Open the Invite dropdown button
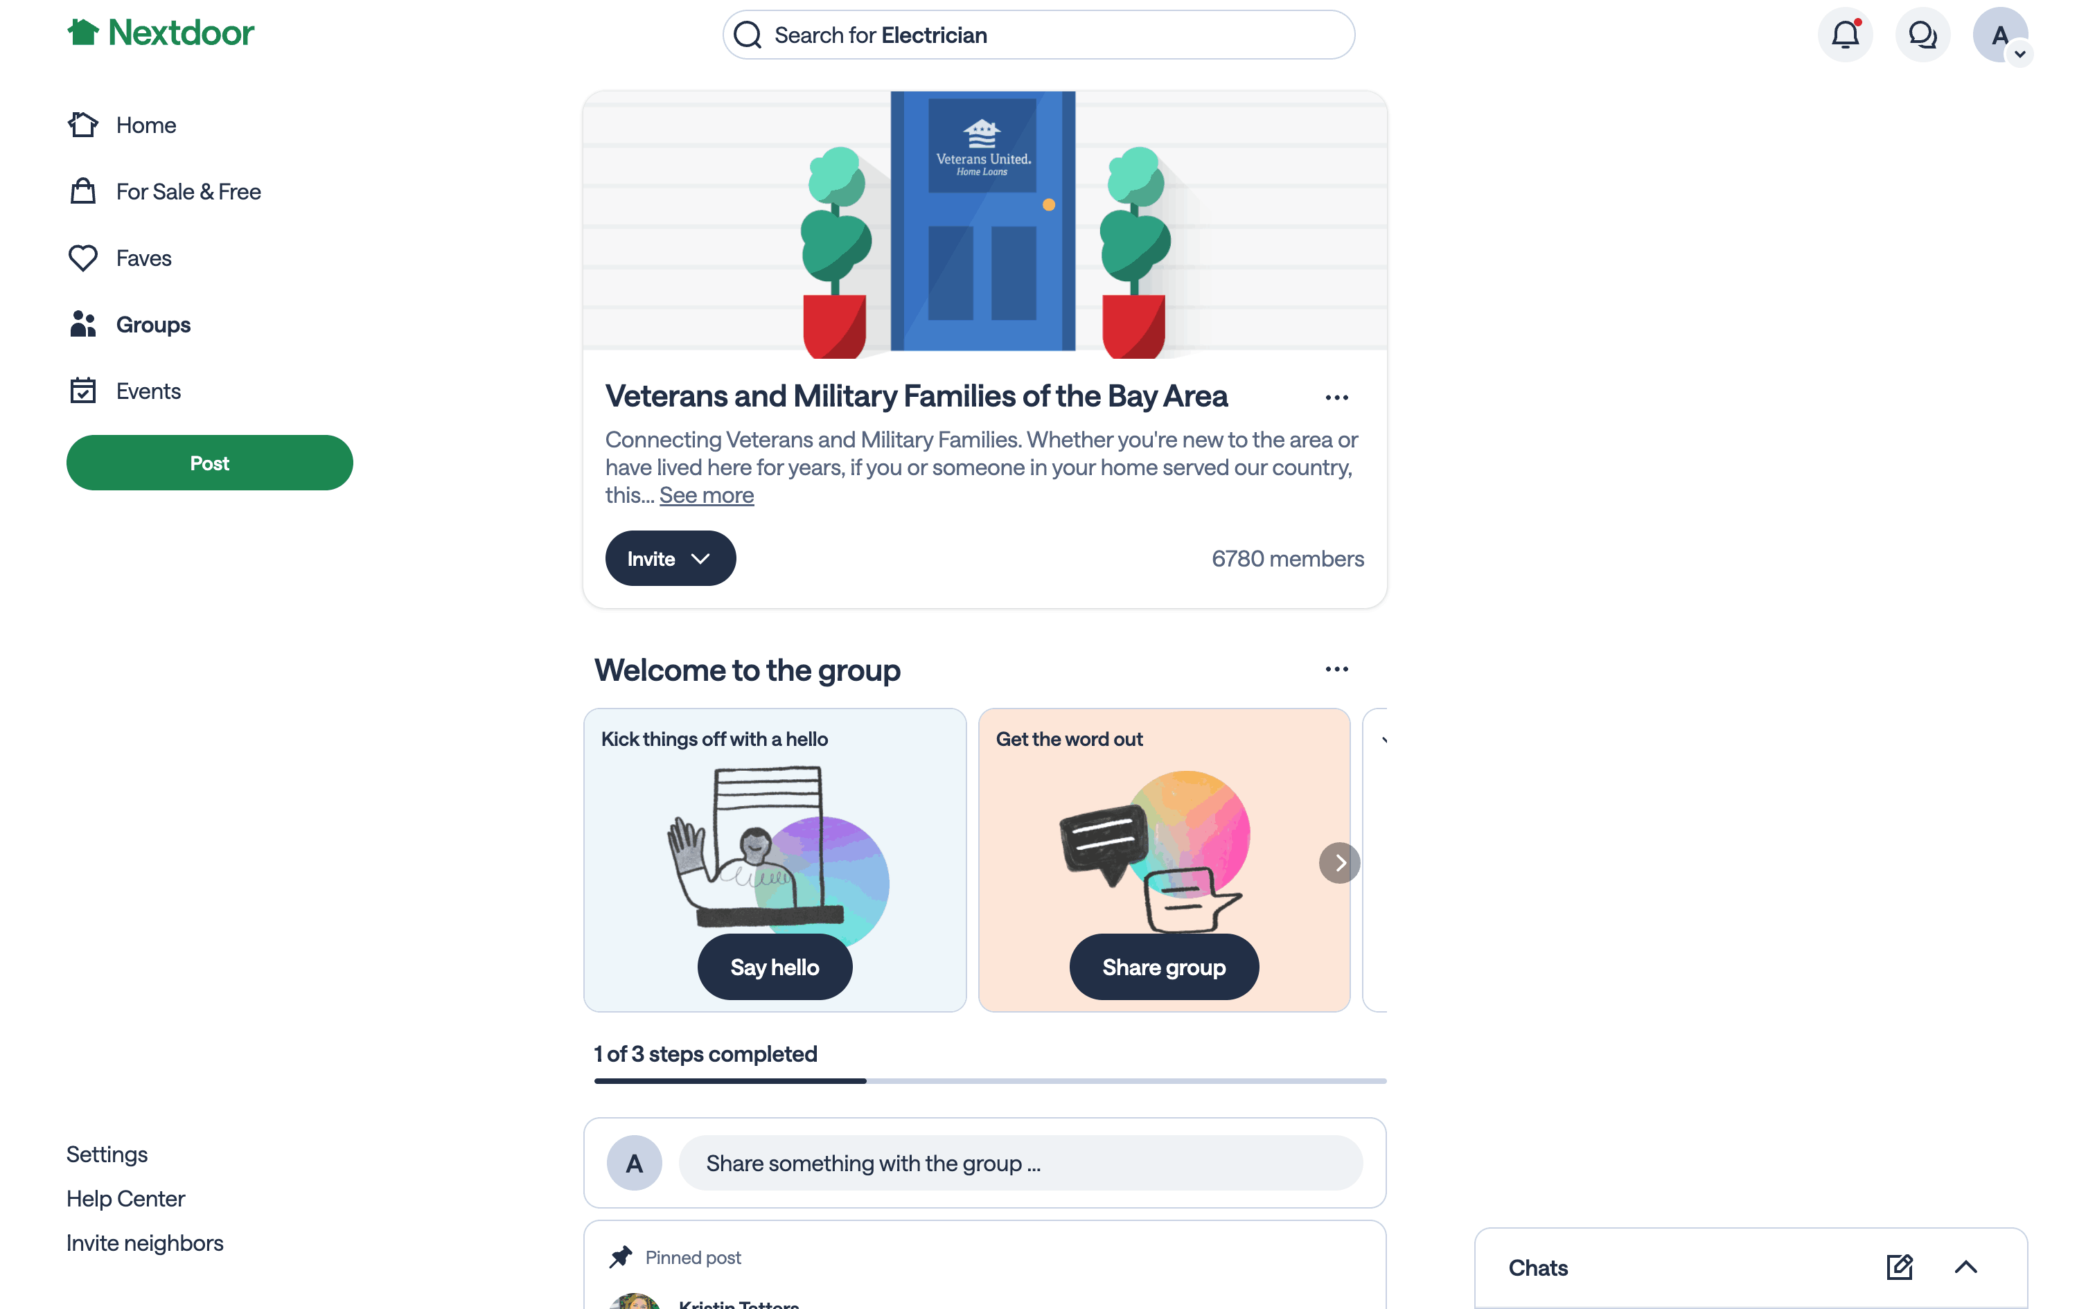The width and height of the screenshot is (2095, 1309). point(670,558)
